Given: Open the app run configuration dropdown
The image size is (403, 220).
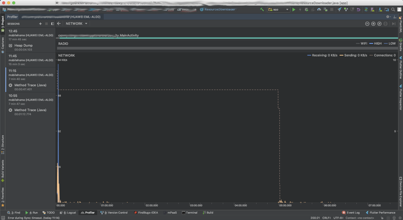Looking at the screenshot, I should pos(278,9).
